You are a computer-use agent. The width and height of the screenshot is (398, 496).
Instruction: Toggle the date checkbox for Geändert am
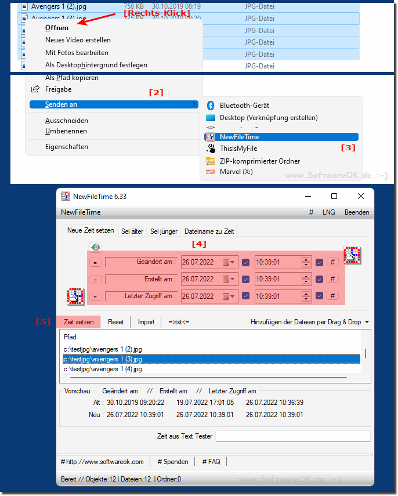tap(245, 262)
